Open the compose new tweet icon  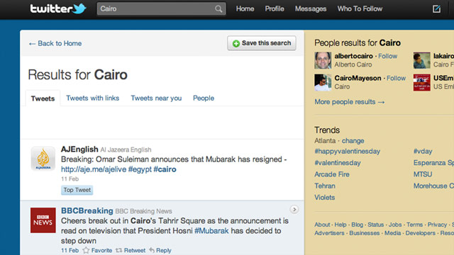pos(436,9)
